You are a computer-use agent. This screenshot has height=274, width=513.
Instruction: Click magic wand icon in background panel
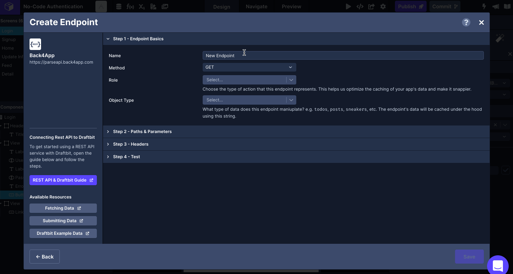click(x=500, y=38)
